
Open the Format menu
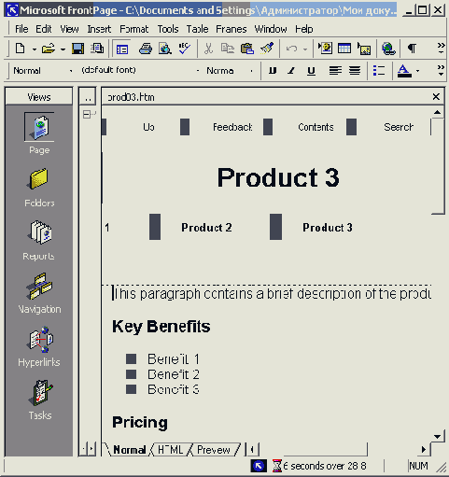point(134,29)
